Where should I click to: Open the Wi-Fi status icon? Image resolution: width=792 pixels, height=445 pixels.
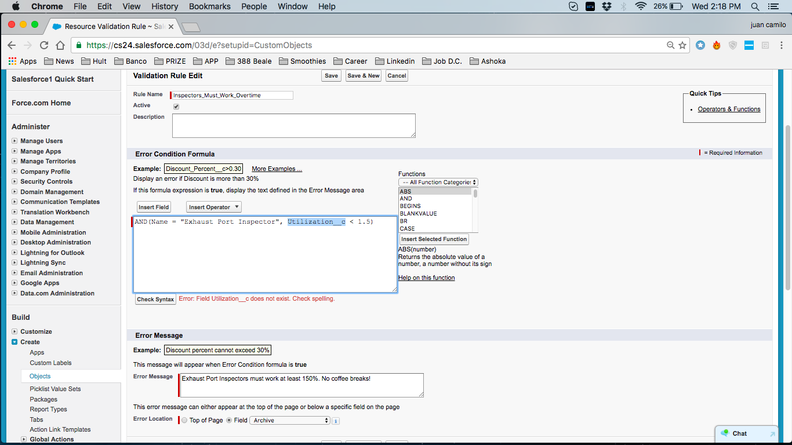click(x=641, y=6)
